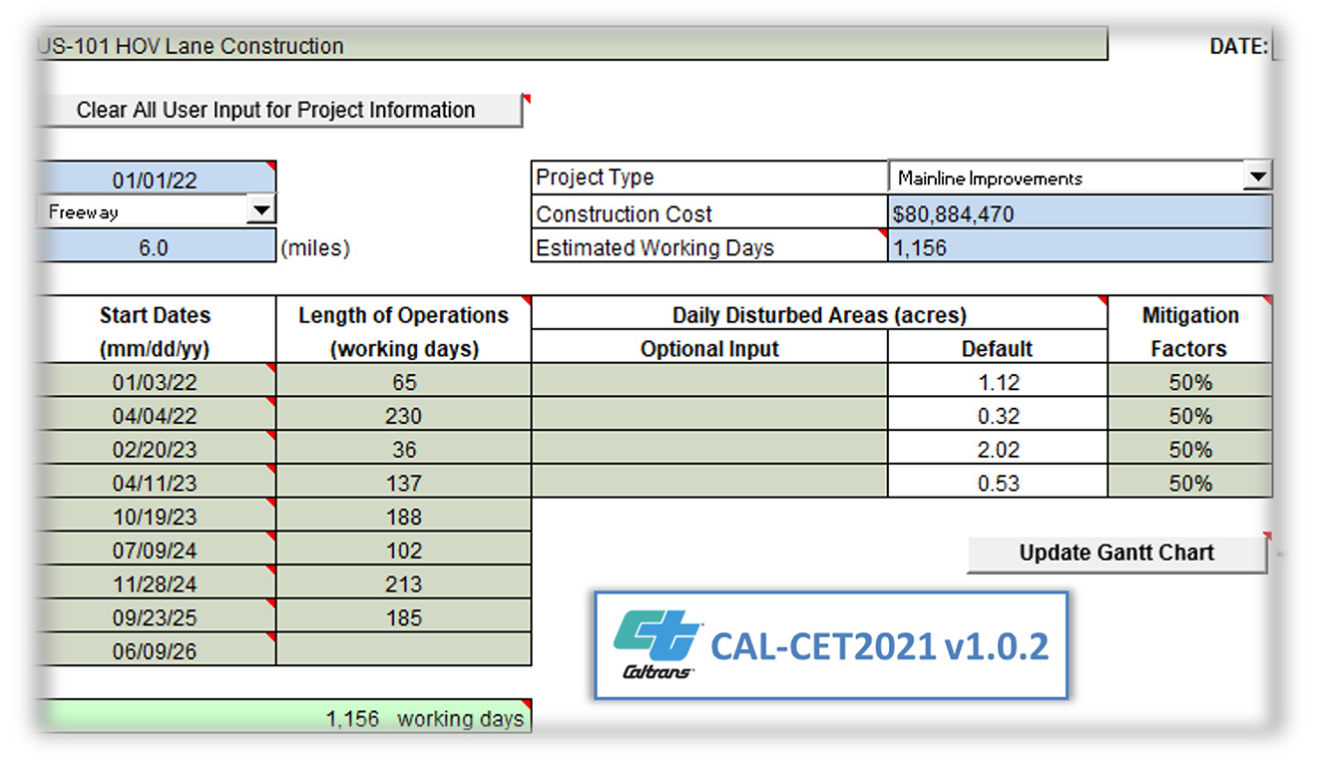Click the Caltrans CAL-CET2021 logo

click(x=830, y=644)
